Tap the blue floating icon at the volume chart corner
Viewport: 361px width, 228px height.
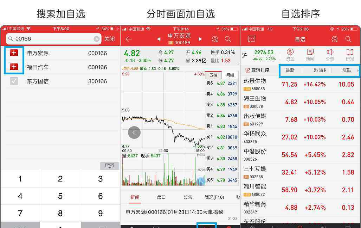click(x=201, y=181)
